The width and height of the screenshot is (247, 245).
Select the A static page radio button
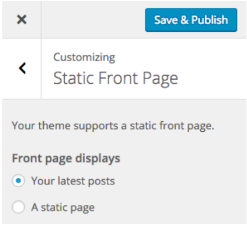pos(19,207)
